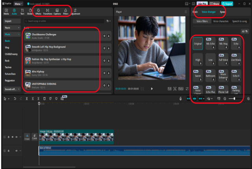Click the Cover button on timeline
The height and width of the screenshot is (169, 252).
pos(34,137)
